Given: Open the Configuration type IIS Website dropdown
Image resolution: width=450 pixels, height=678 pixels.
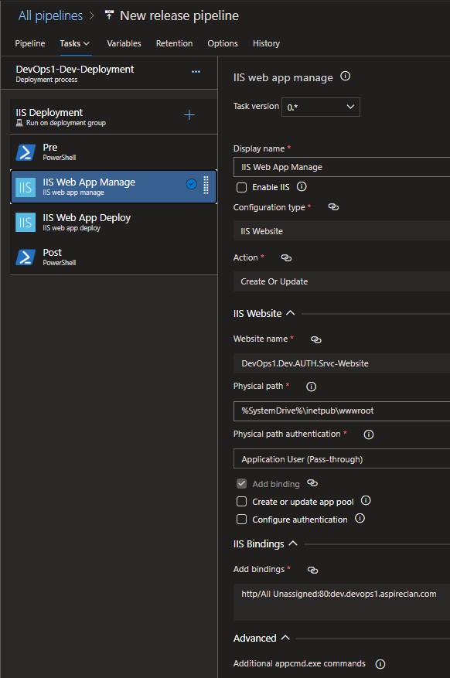Looking at the screenshot, I should tap(342, 231).
